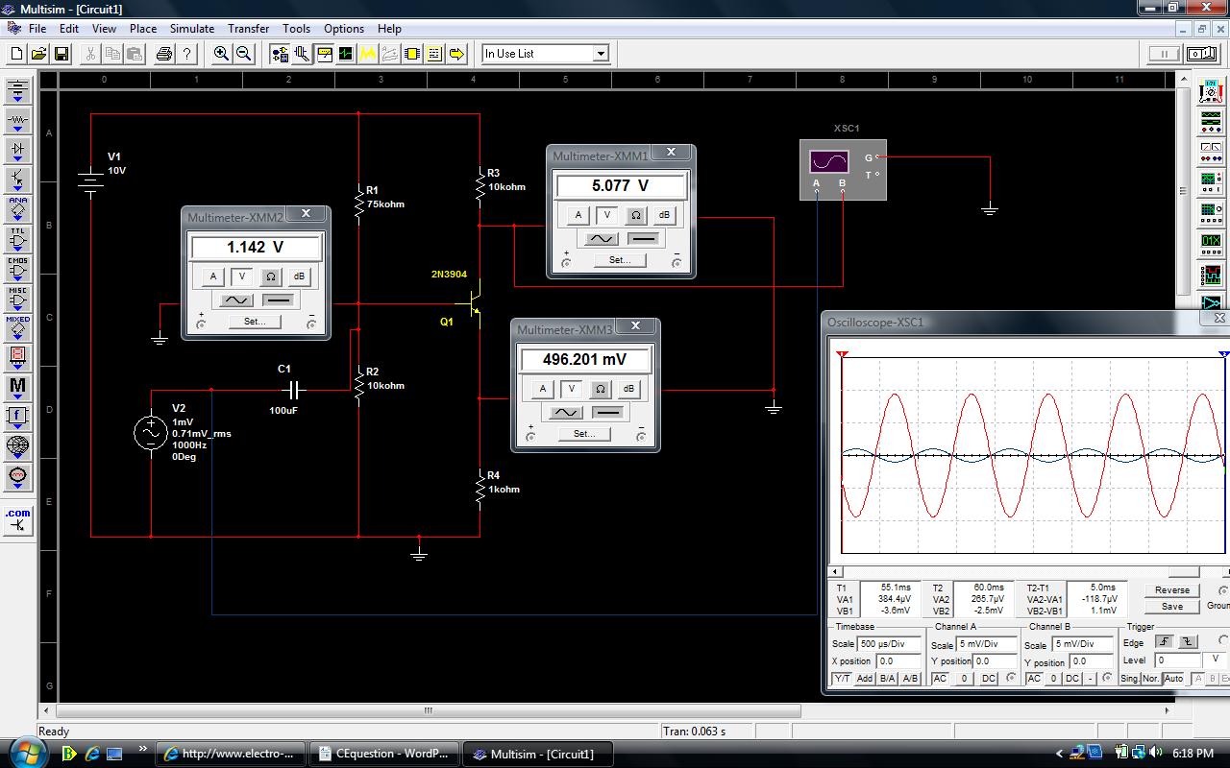Expand the In Use List dropdown
This screenshot has height=768, width=1230.
[602, 54]
